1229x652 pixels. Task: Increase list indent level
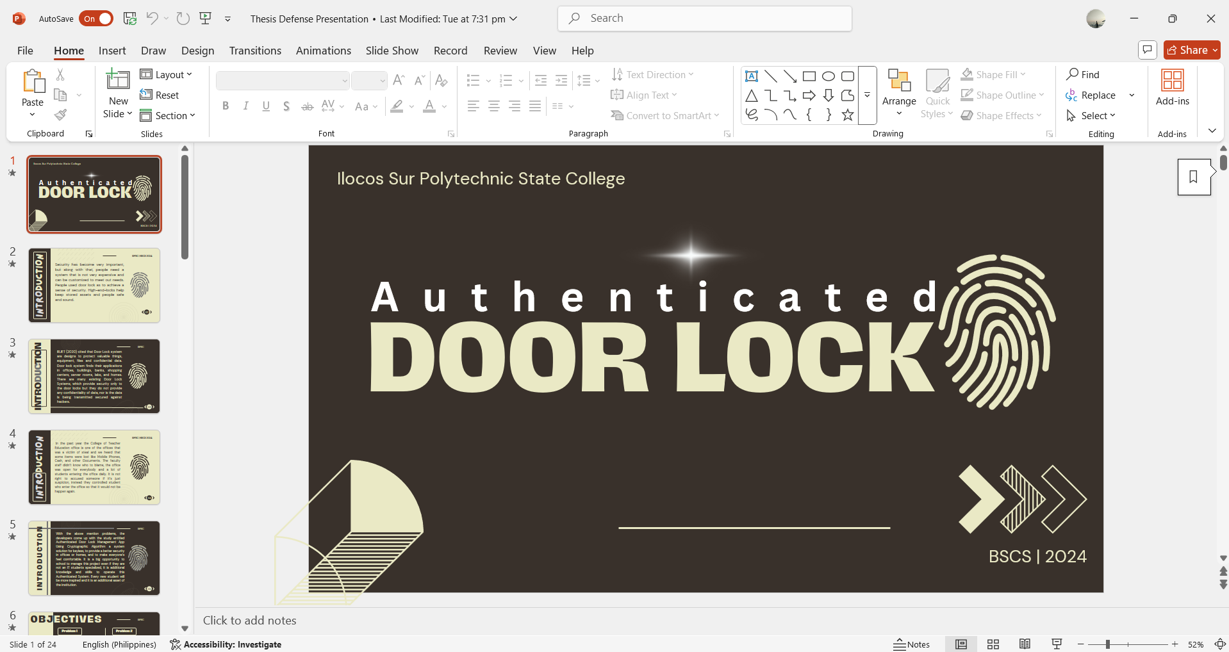[x=561, y=80]
